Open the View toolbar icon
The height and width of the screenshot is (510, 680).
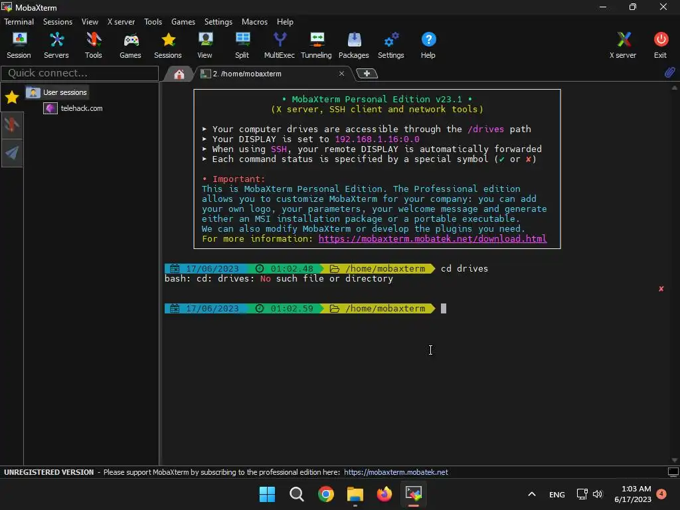pos(205,46)
